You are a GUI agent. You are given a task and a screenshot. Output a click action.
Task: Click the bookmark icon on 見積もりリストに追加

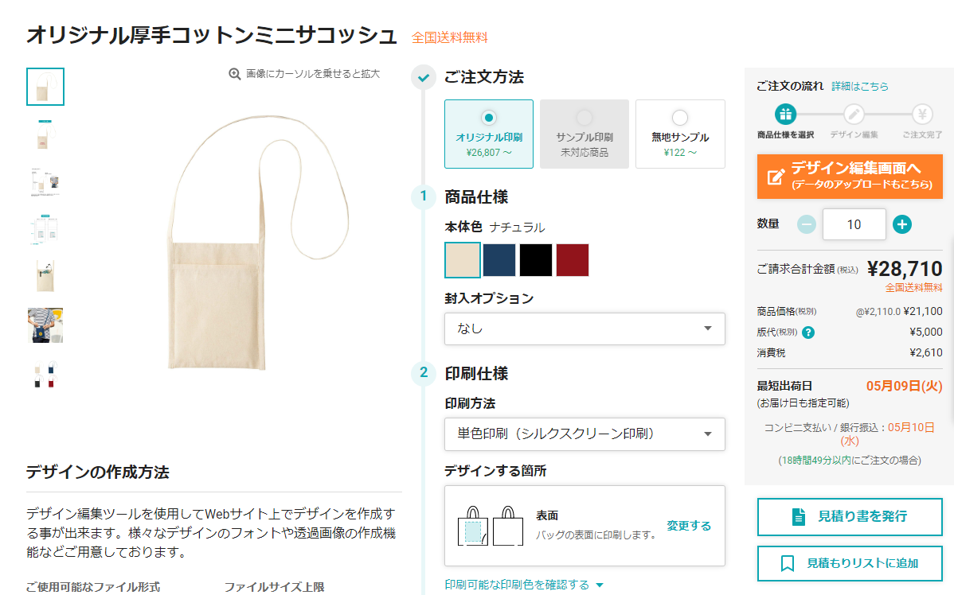pos(788,563)
